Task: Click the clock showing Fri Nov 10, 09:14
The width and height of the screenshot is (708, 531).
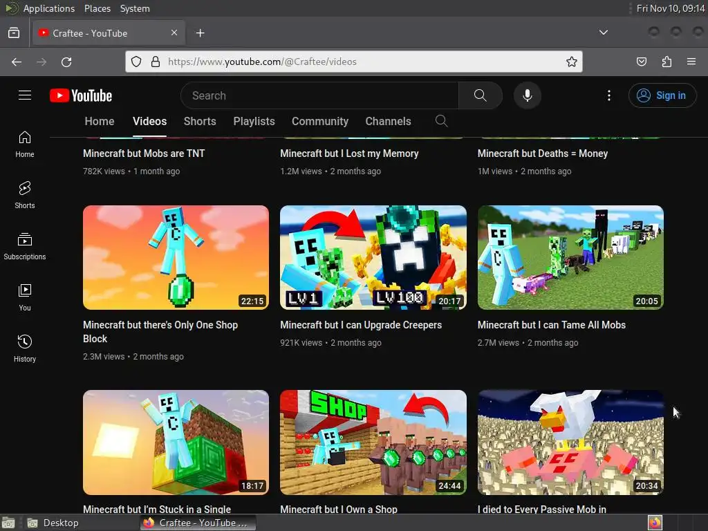Action: (671, 8)
